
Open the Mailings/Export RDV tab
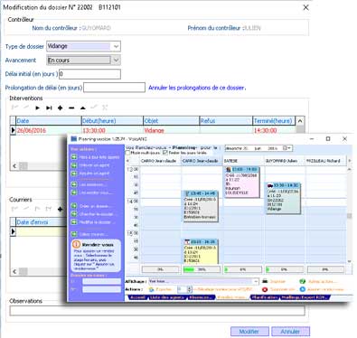pyautogui.click(x=305, y=297)
